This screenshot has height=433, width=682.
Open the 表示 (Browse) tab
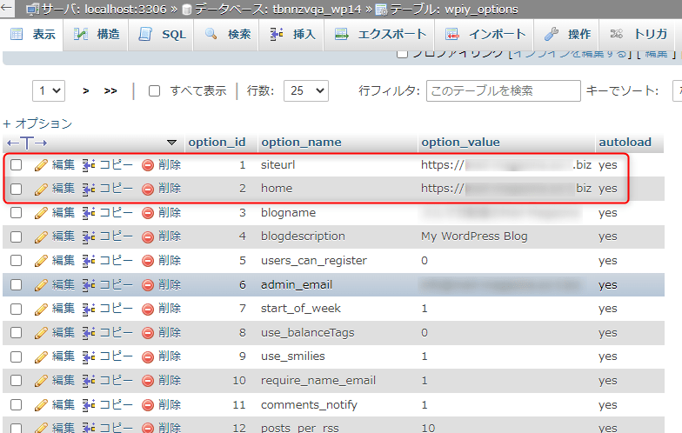click(x=33, y=35)
